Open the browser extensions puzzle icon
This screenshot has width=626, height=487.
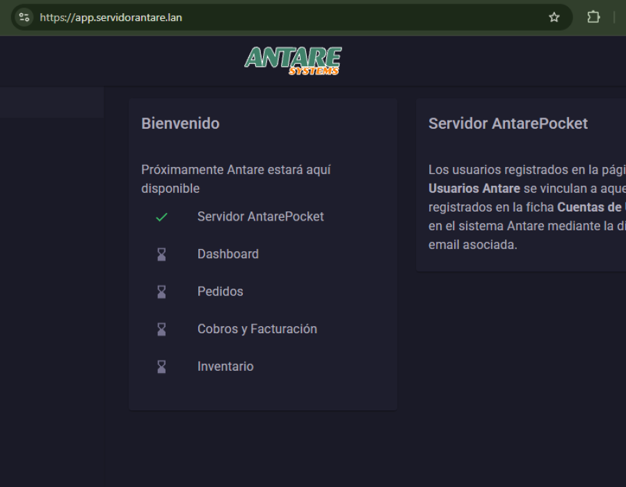(593, 17)
